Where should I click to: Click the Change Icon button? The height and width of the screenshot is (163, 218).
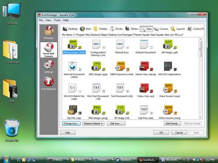[71, 123]
